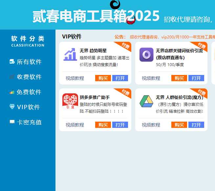Open 拼多多推广助手 with 打开
The image size is (215, 191).
click(x=120, y=125)
